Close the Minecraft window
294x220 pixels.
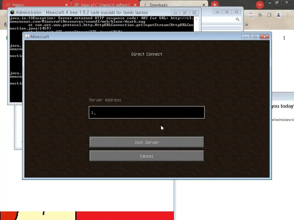(x=264, y=37)
